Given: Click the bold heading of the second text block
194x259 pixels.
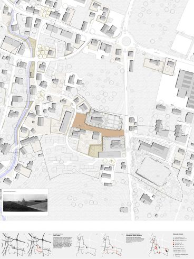Looking at the screenshot, I should coord(134,235).
